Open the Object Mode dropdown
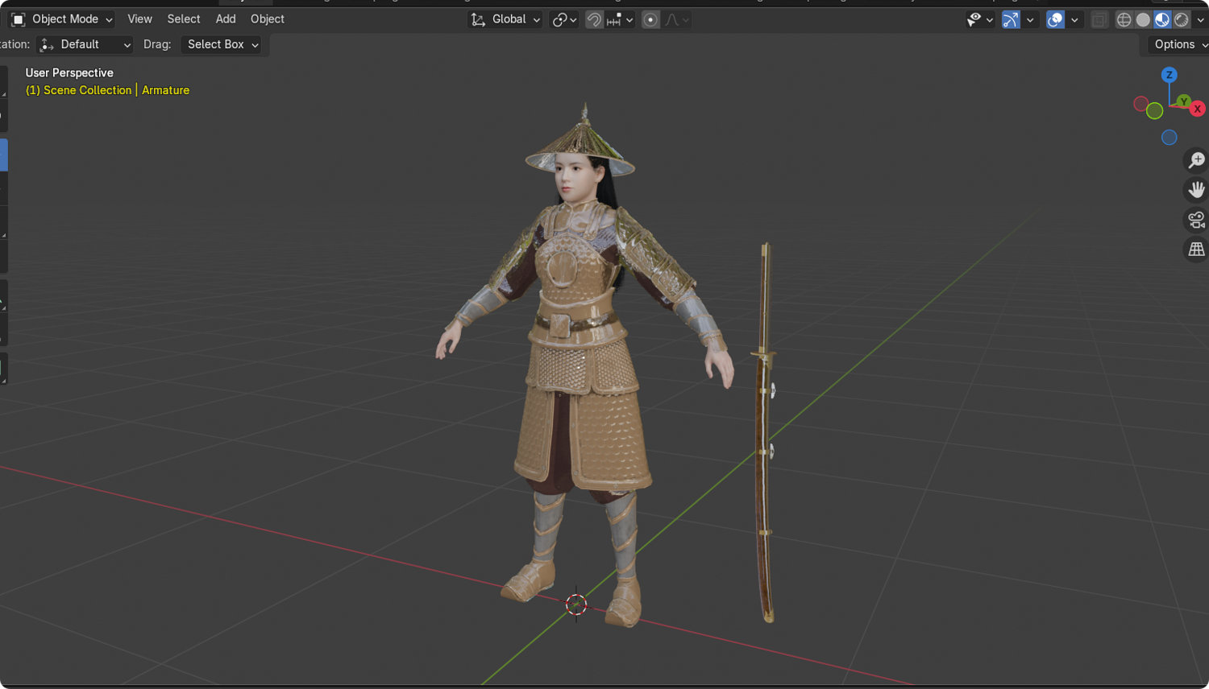Image resolution: width=1209 pixels, height=689 pixels. (x=62, y=19)
